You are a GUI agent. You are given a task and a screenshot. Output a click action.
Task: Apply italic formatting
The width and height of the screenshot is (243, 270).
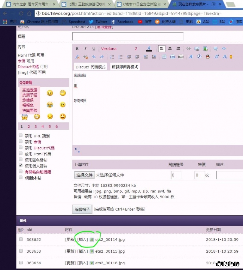[x=85, y=49]
